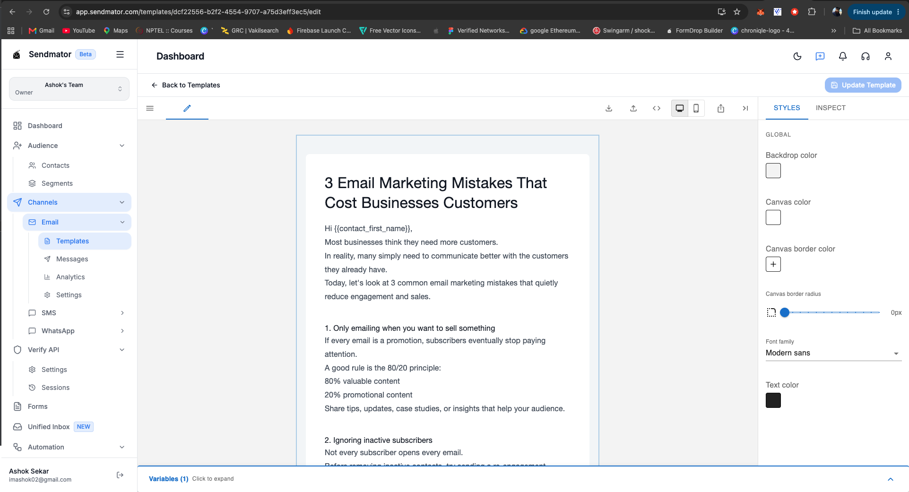The image size is (909, 492).
Task: View HTML code brackets icon
Action: (657, 108)
